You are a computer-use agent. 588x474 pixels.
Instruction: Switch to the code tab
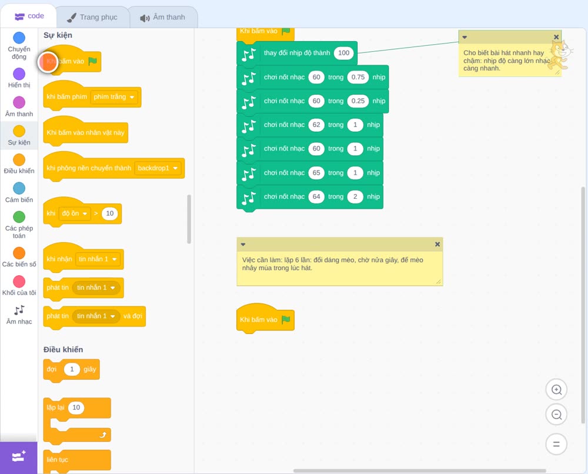(29, 16)
